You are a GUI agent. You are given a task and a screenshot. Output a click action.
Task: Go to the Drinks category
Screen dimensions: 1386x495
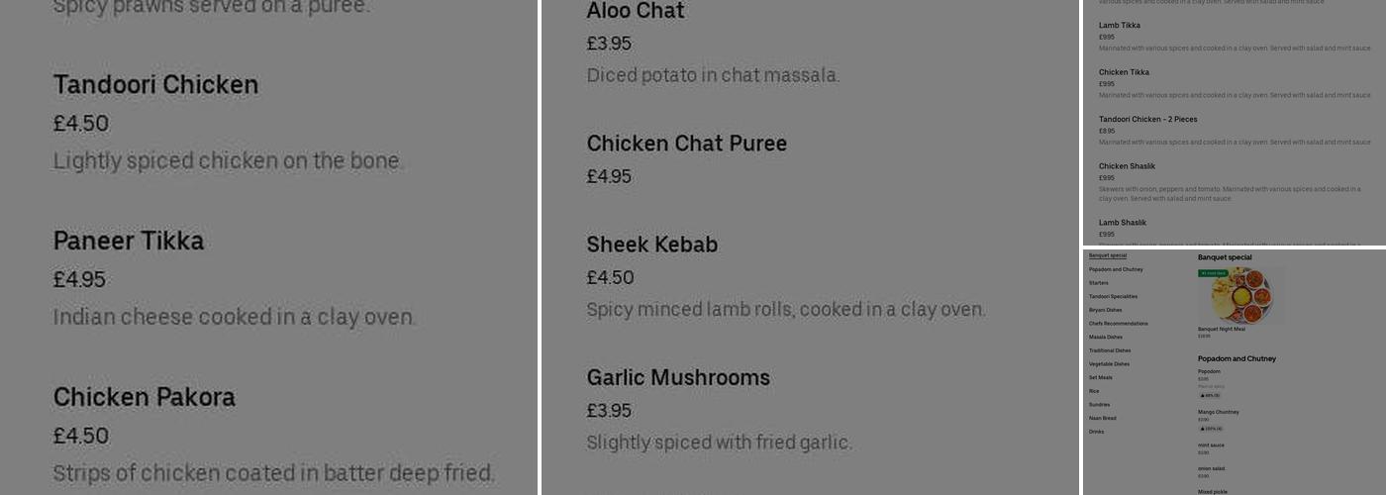1096,432
